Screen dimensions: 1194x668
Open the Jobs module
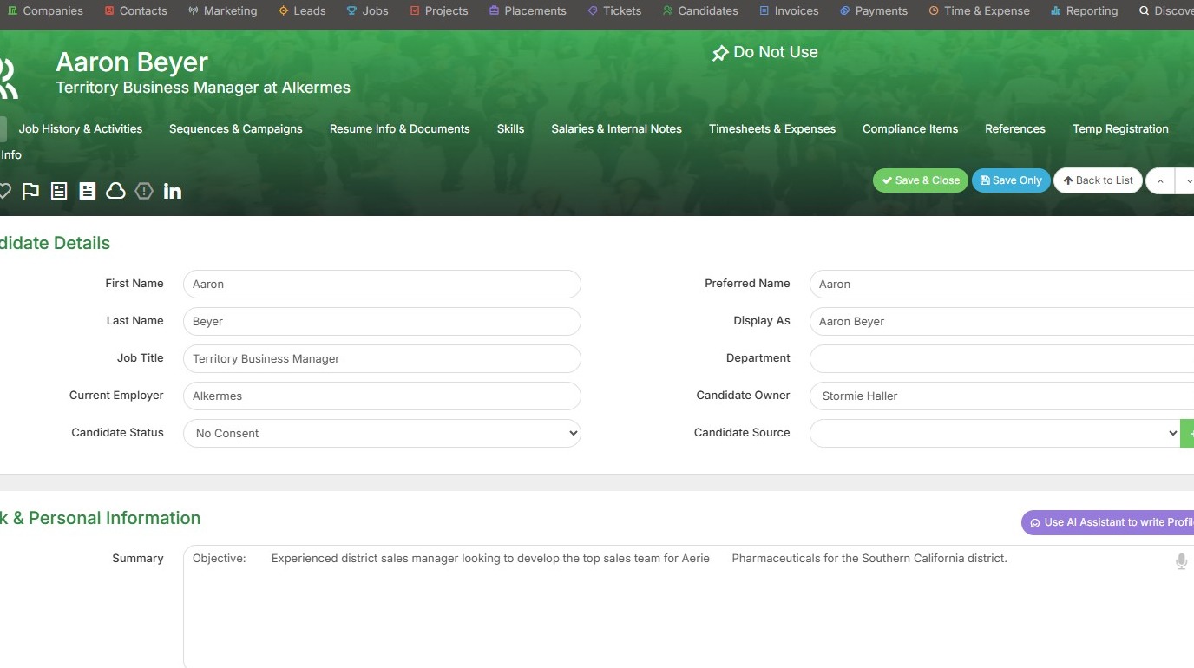367,11
